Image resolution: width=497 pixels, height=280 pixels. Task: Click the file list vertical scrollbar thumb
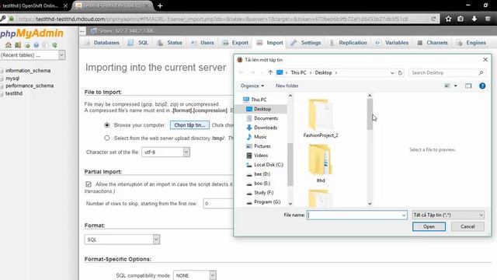(370, 114)
